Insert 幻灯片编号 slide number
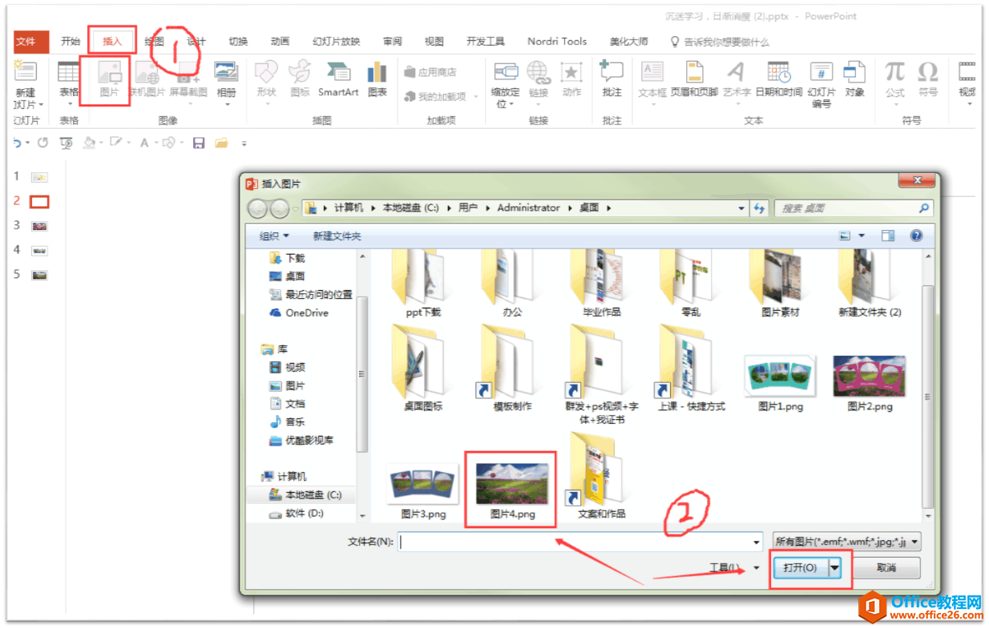This screenshot has height=629, width=989. 821,83
